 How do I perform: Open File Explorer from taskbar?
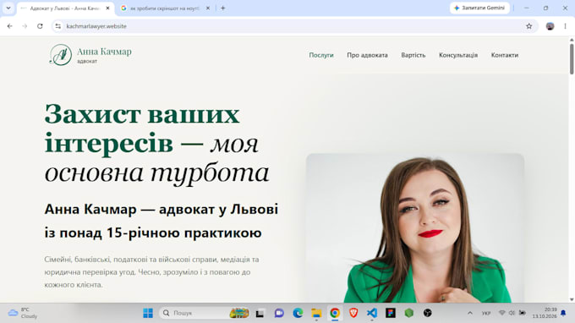coord(316,313)
